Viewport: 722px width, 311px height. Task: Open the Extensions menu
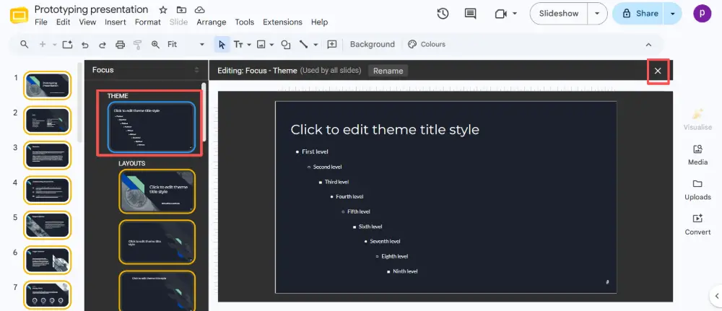pos(283,22)
